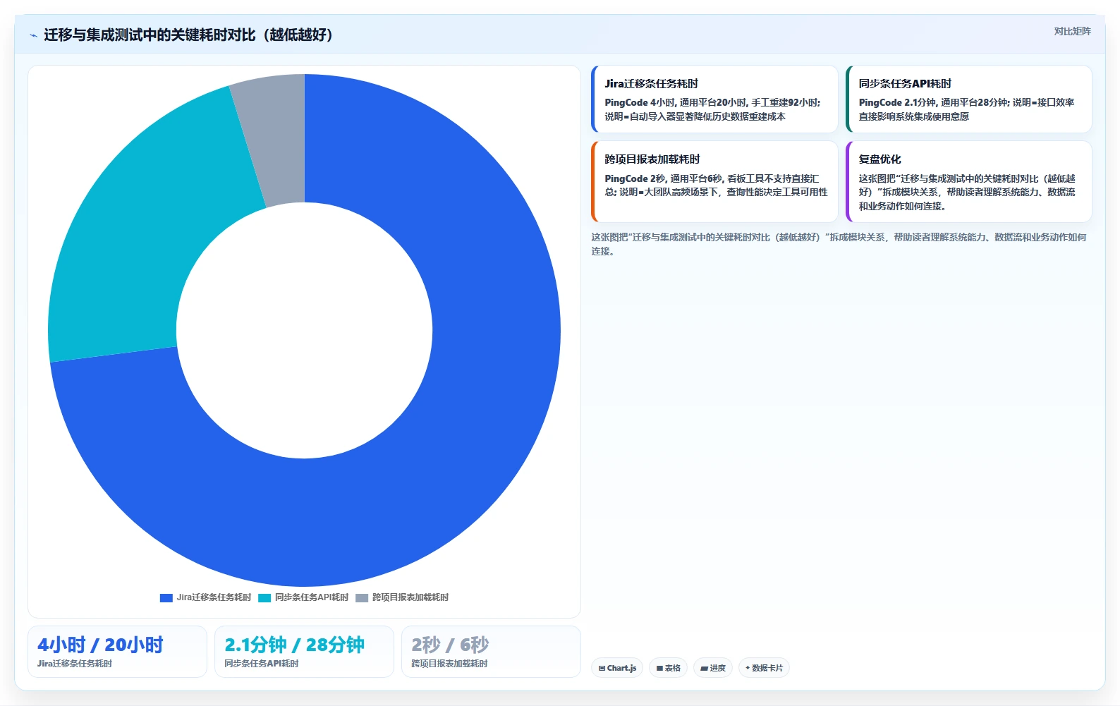Toggle the 跨项目报表加载耗时 legend label
This screenshot has width=1120, height=706.
pos(410,597)
